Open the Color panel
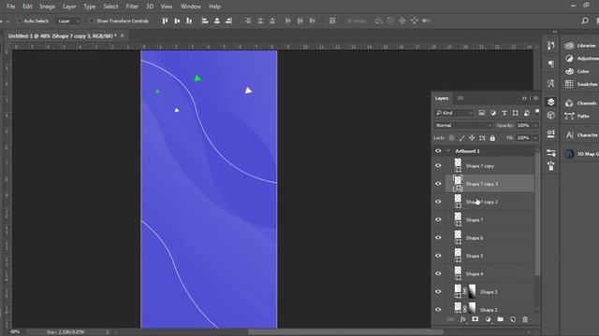 [577, 71]
